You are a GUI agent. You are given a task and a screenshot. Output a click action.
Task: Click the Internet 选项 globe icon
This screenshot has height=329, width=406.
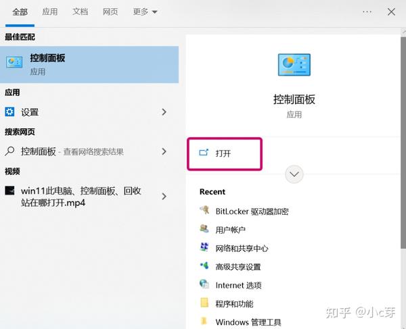[204, 284]
